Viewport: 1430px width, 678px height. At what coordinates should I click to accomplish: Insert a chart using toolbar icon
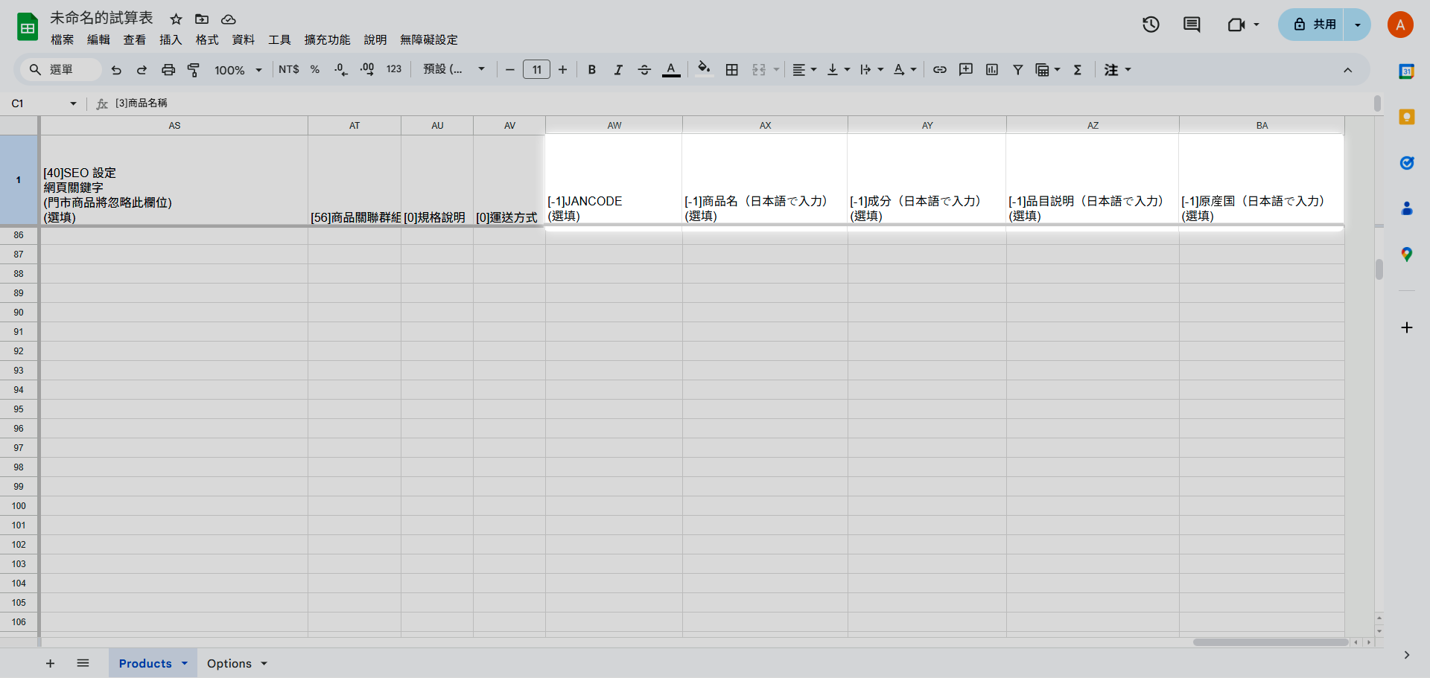pyautogui.click(x=992, y=70)
